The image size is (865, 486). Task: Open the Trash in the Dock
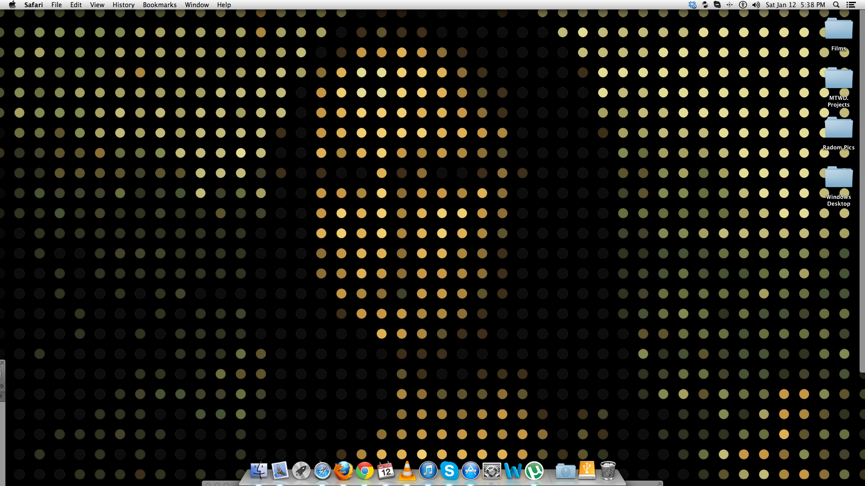(608, 471)
